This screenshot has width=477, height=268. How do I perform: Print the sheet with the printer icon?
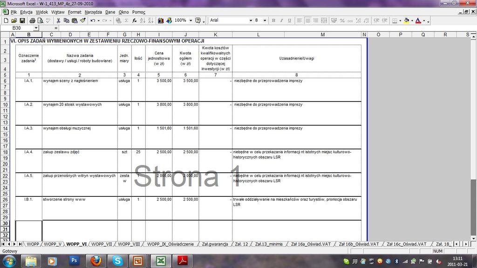32,20
